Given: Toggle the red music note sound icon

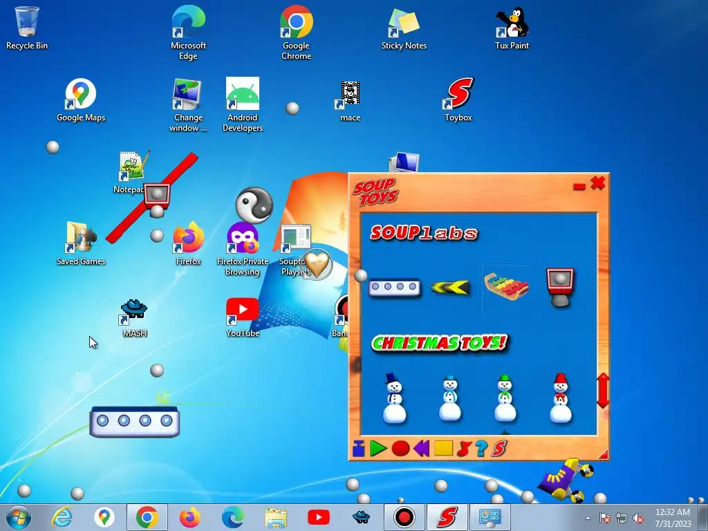Looking at the screenshot, I should click(x=464, y=448).
